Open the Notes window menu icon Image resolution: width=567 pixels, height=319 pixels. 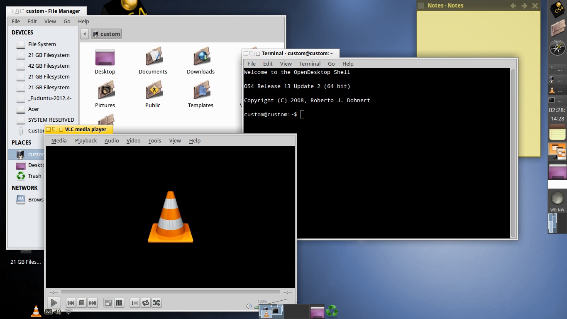coord(421,5)
